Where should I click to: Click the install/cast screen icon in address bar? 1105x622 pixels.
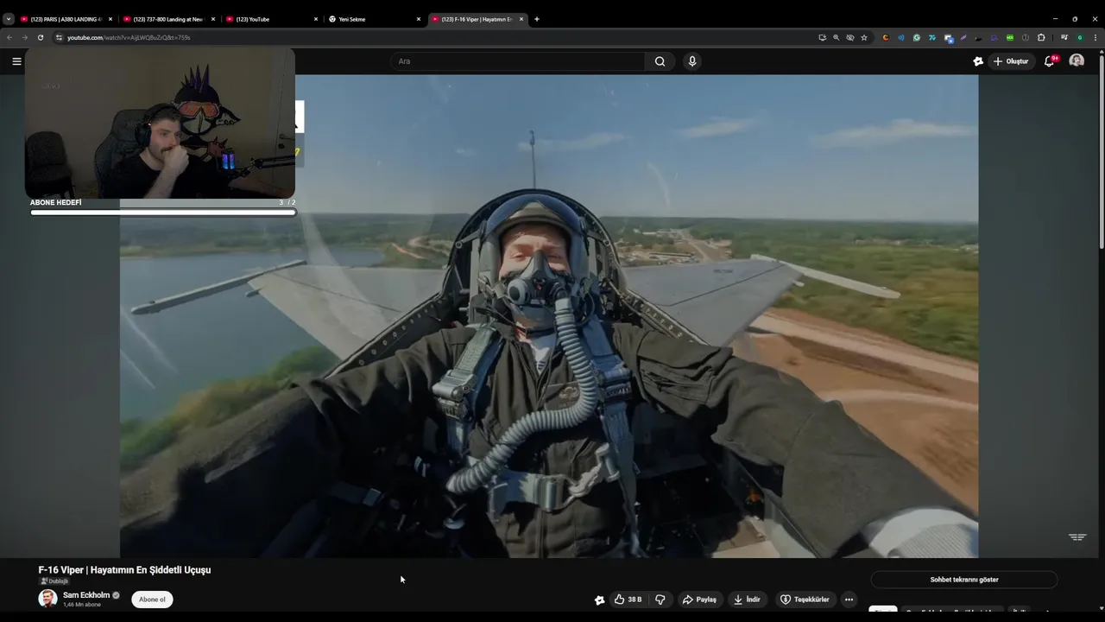[x=822, y=37]
